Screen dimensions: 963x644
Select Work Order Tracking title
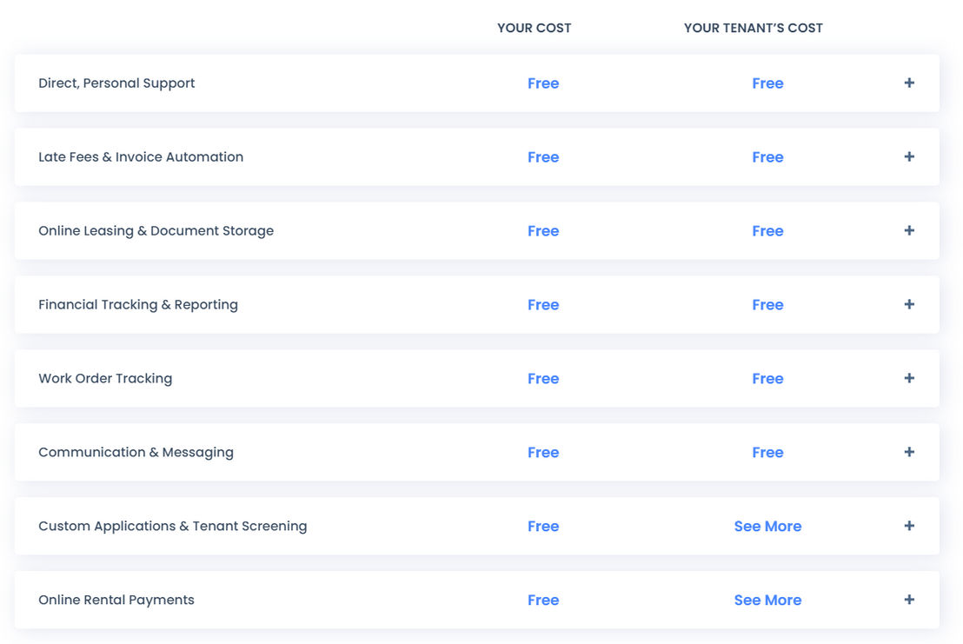[x=105, y=379]
